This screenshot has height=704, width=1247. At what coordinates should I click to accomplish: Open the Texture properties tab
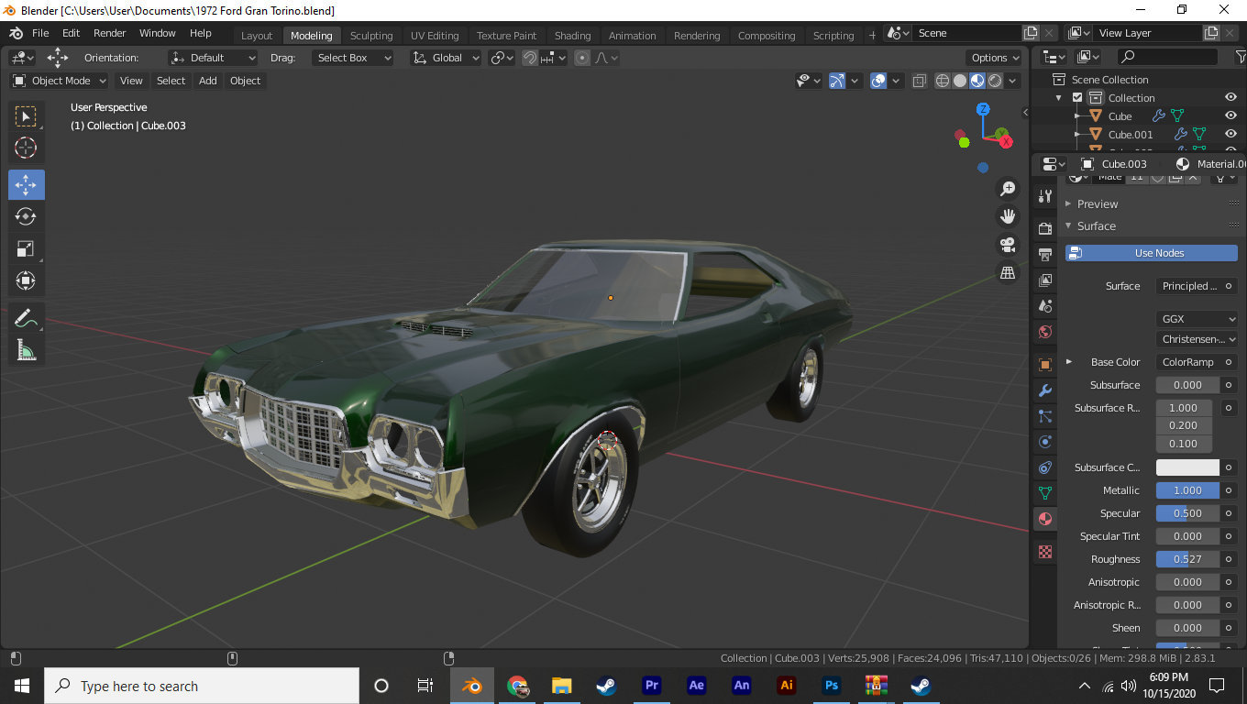point(1044,552)
